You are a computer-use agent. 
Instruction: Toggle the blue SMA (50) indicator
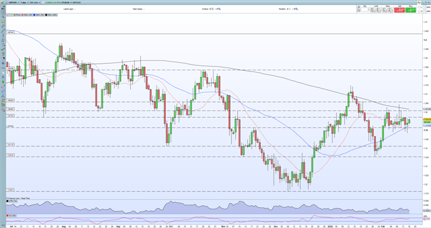coord(39,15)
